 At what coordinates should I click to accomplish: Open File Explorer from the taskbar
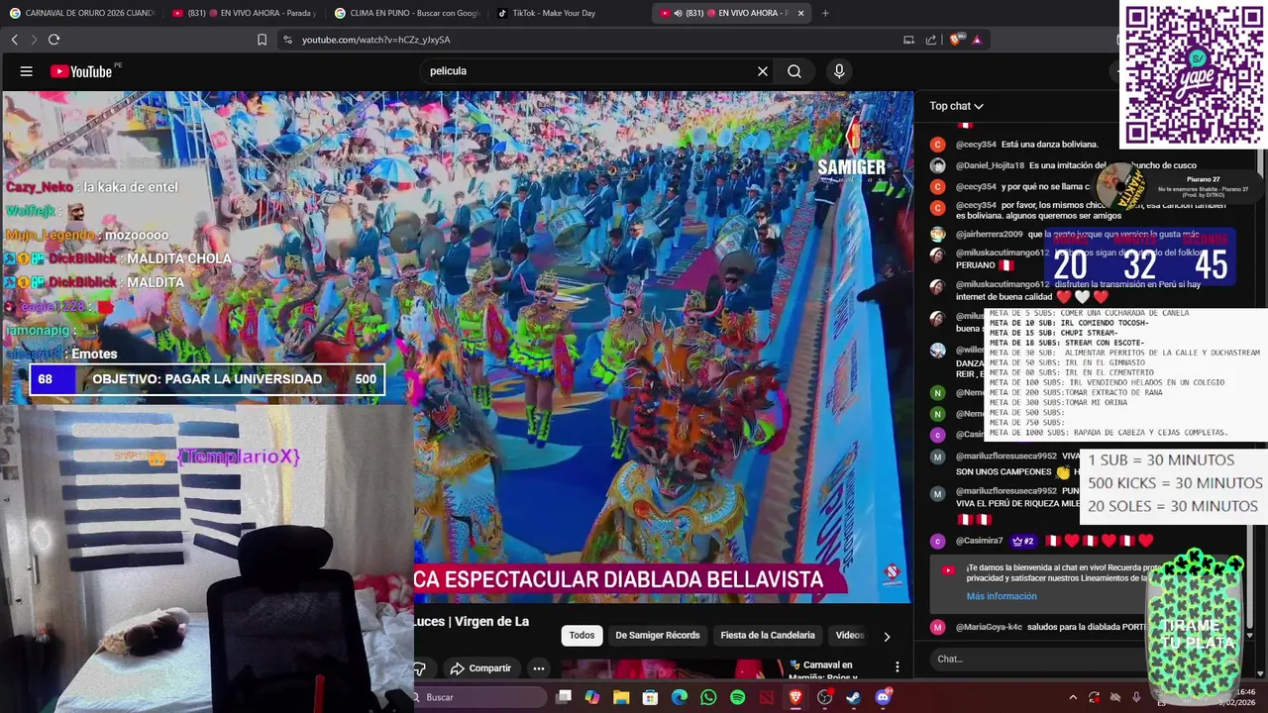coord(621,697)
